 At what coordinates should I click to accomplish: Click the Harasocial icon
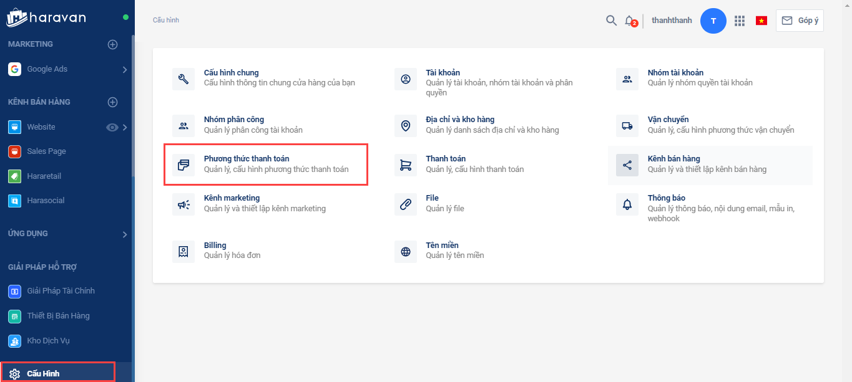click(14, 201)
